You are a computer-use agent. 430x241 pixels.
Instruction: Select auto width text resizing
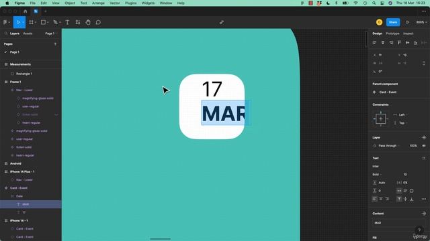[x=399, y=191]
